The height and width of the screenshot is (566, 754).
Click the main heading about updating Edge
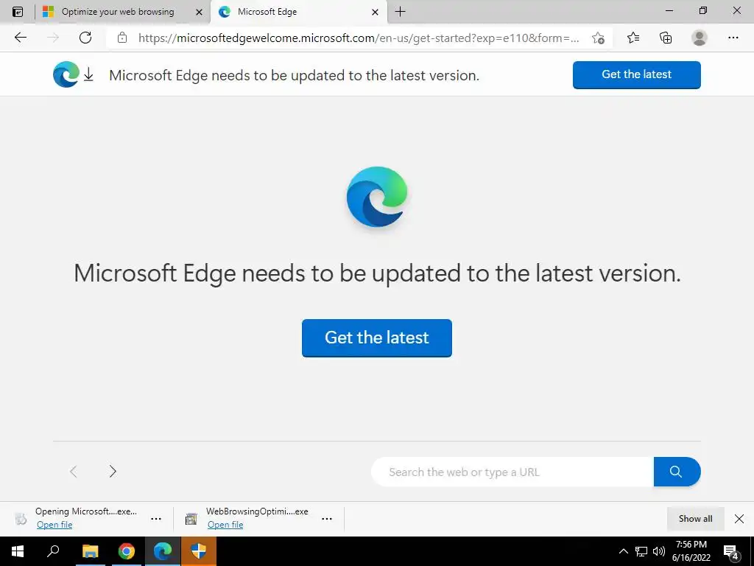point(377,273)
